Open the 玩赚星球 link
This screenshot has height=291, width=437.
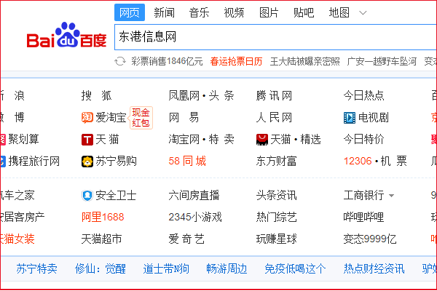pyautogui.click(x=276, y=239)
